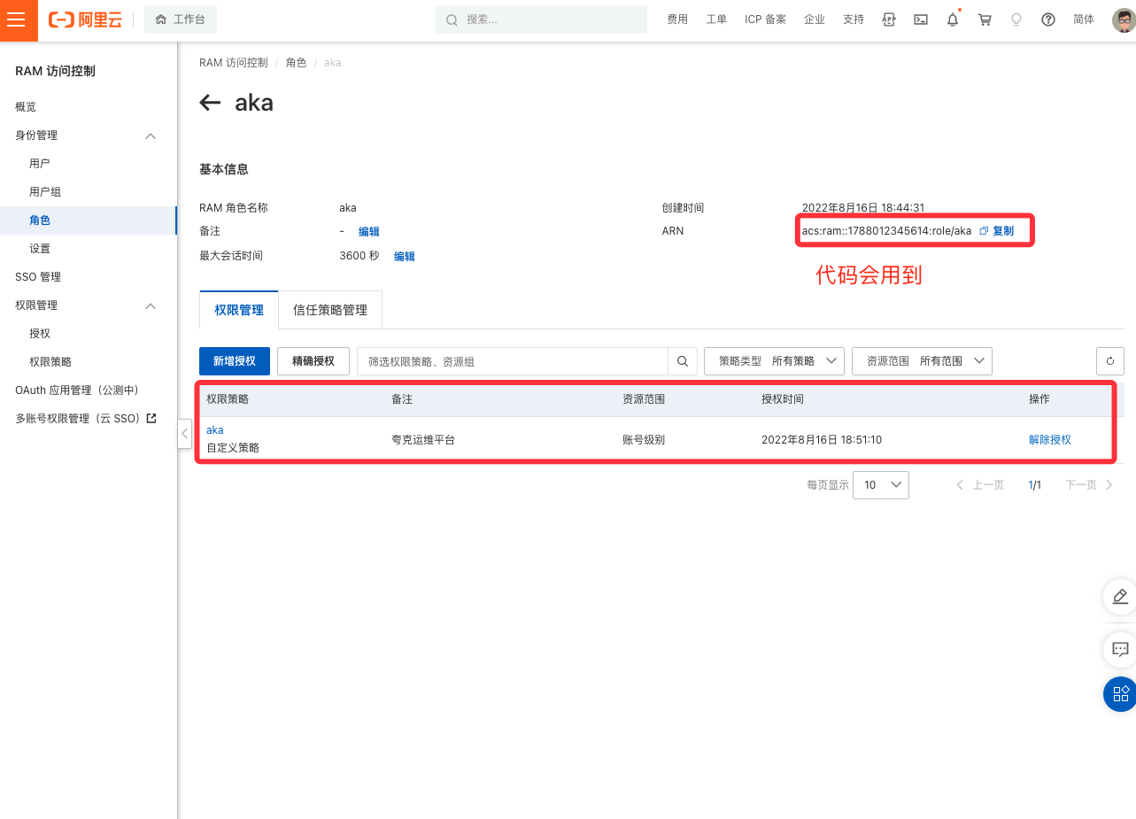The width and height of the screenshot is (1136, 819).
Task: Switch to the 信任策略管理 tab
Action: coord(330,310)
